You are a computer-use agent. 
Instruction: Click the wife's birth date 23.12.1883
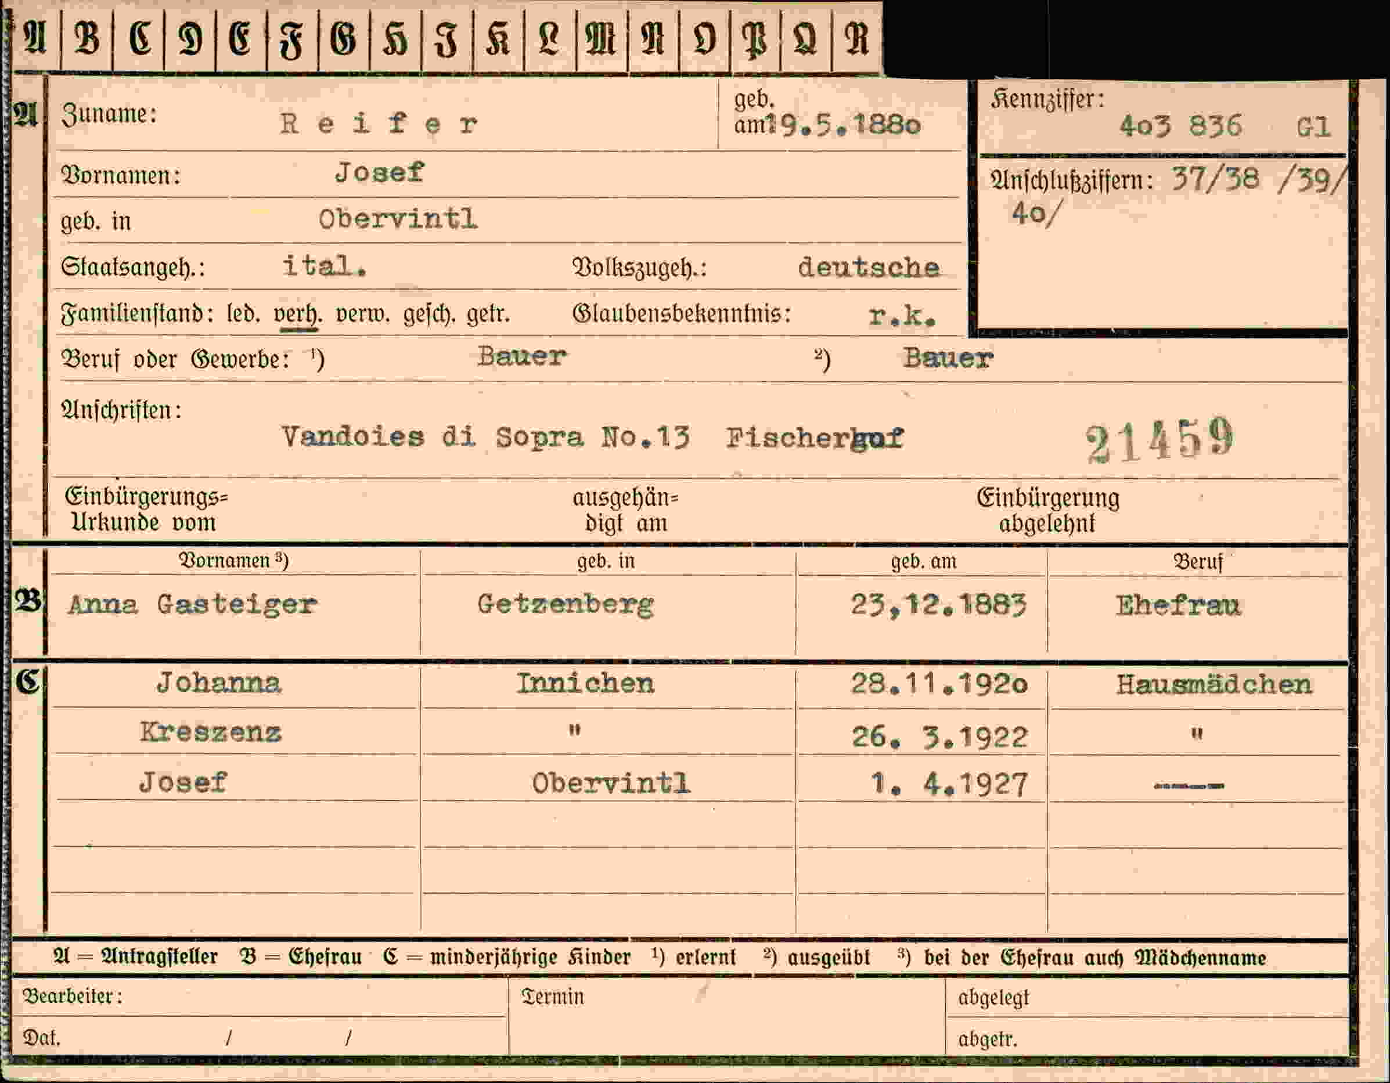tap(939, 605)
